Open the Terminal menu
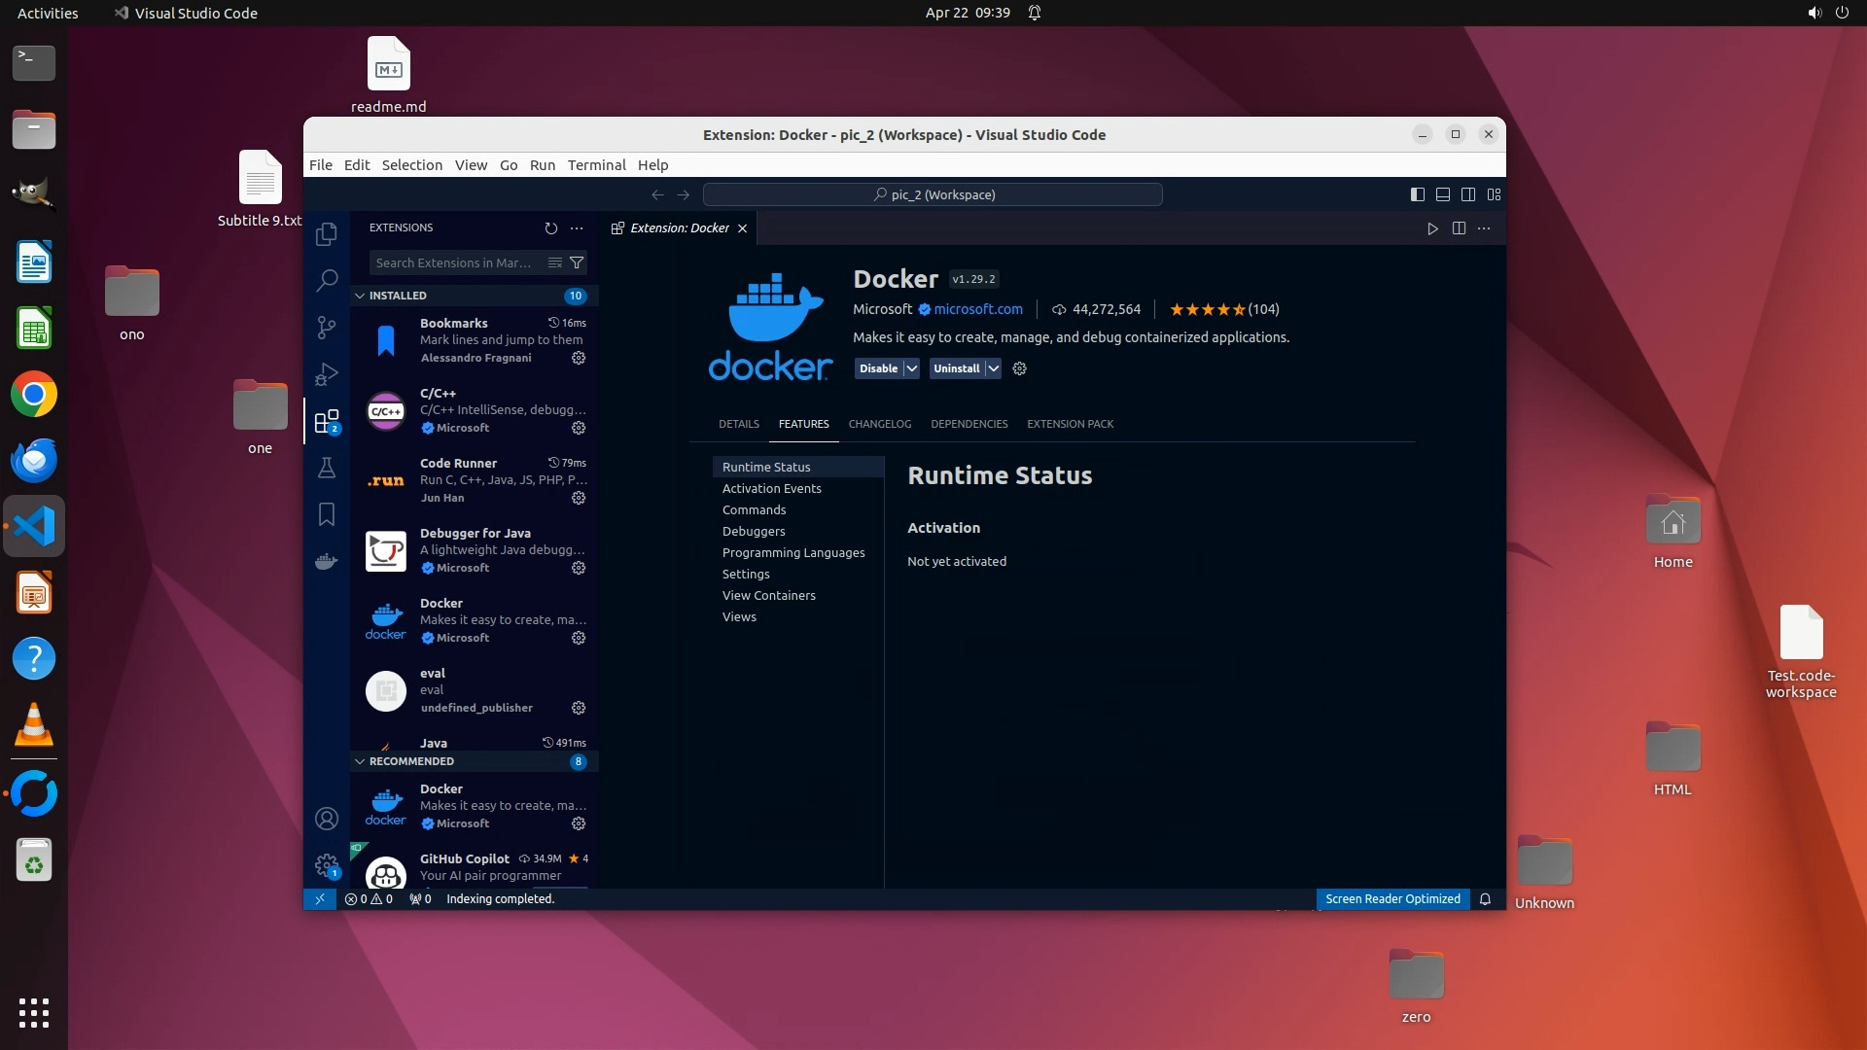 pos(596,165)
